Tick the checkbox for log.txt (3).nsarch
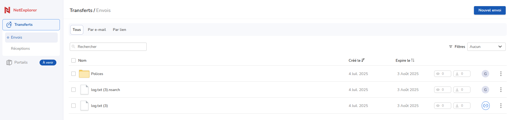The width and height of the screenshot is (510, 120). (x=73, y=90)
